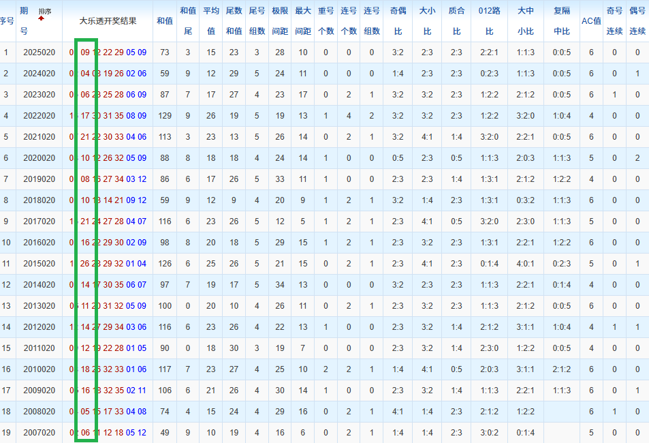Click the 平均值 column header

[x=211, y=20]
